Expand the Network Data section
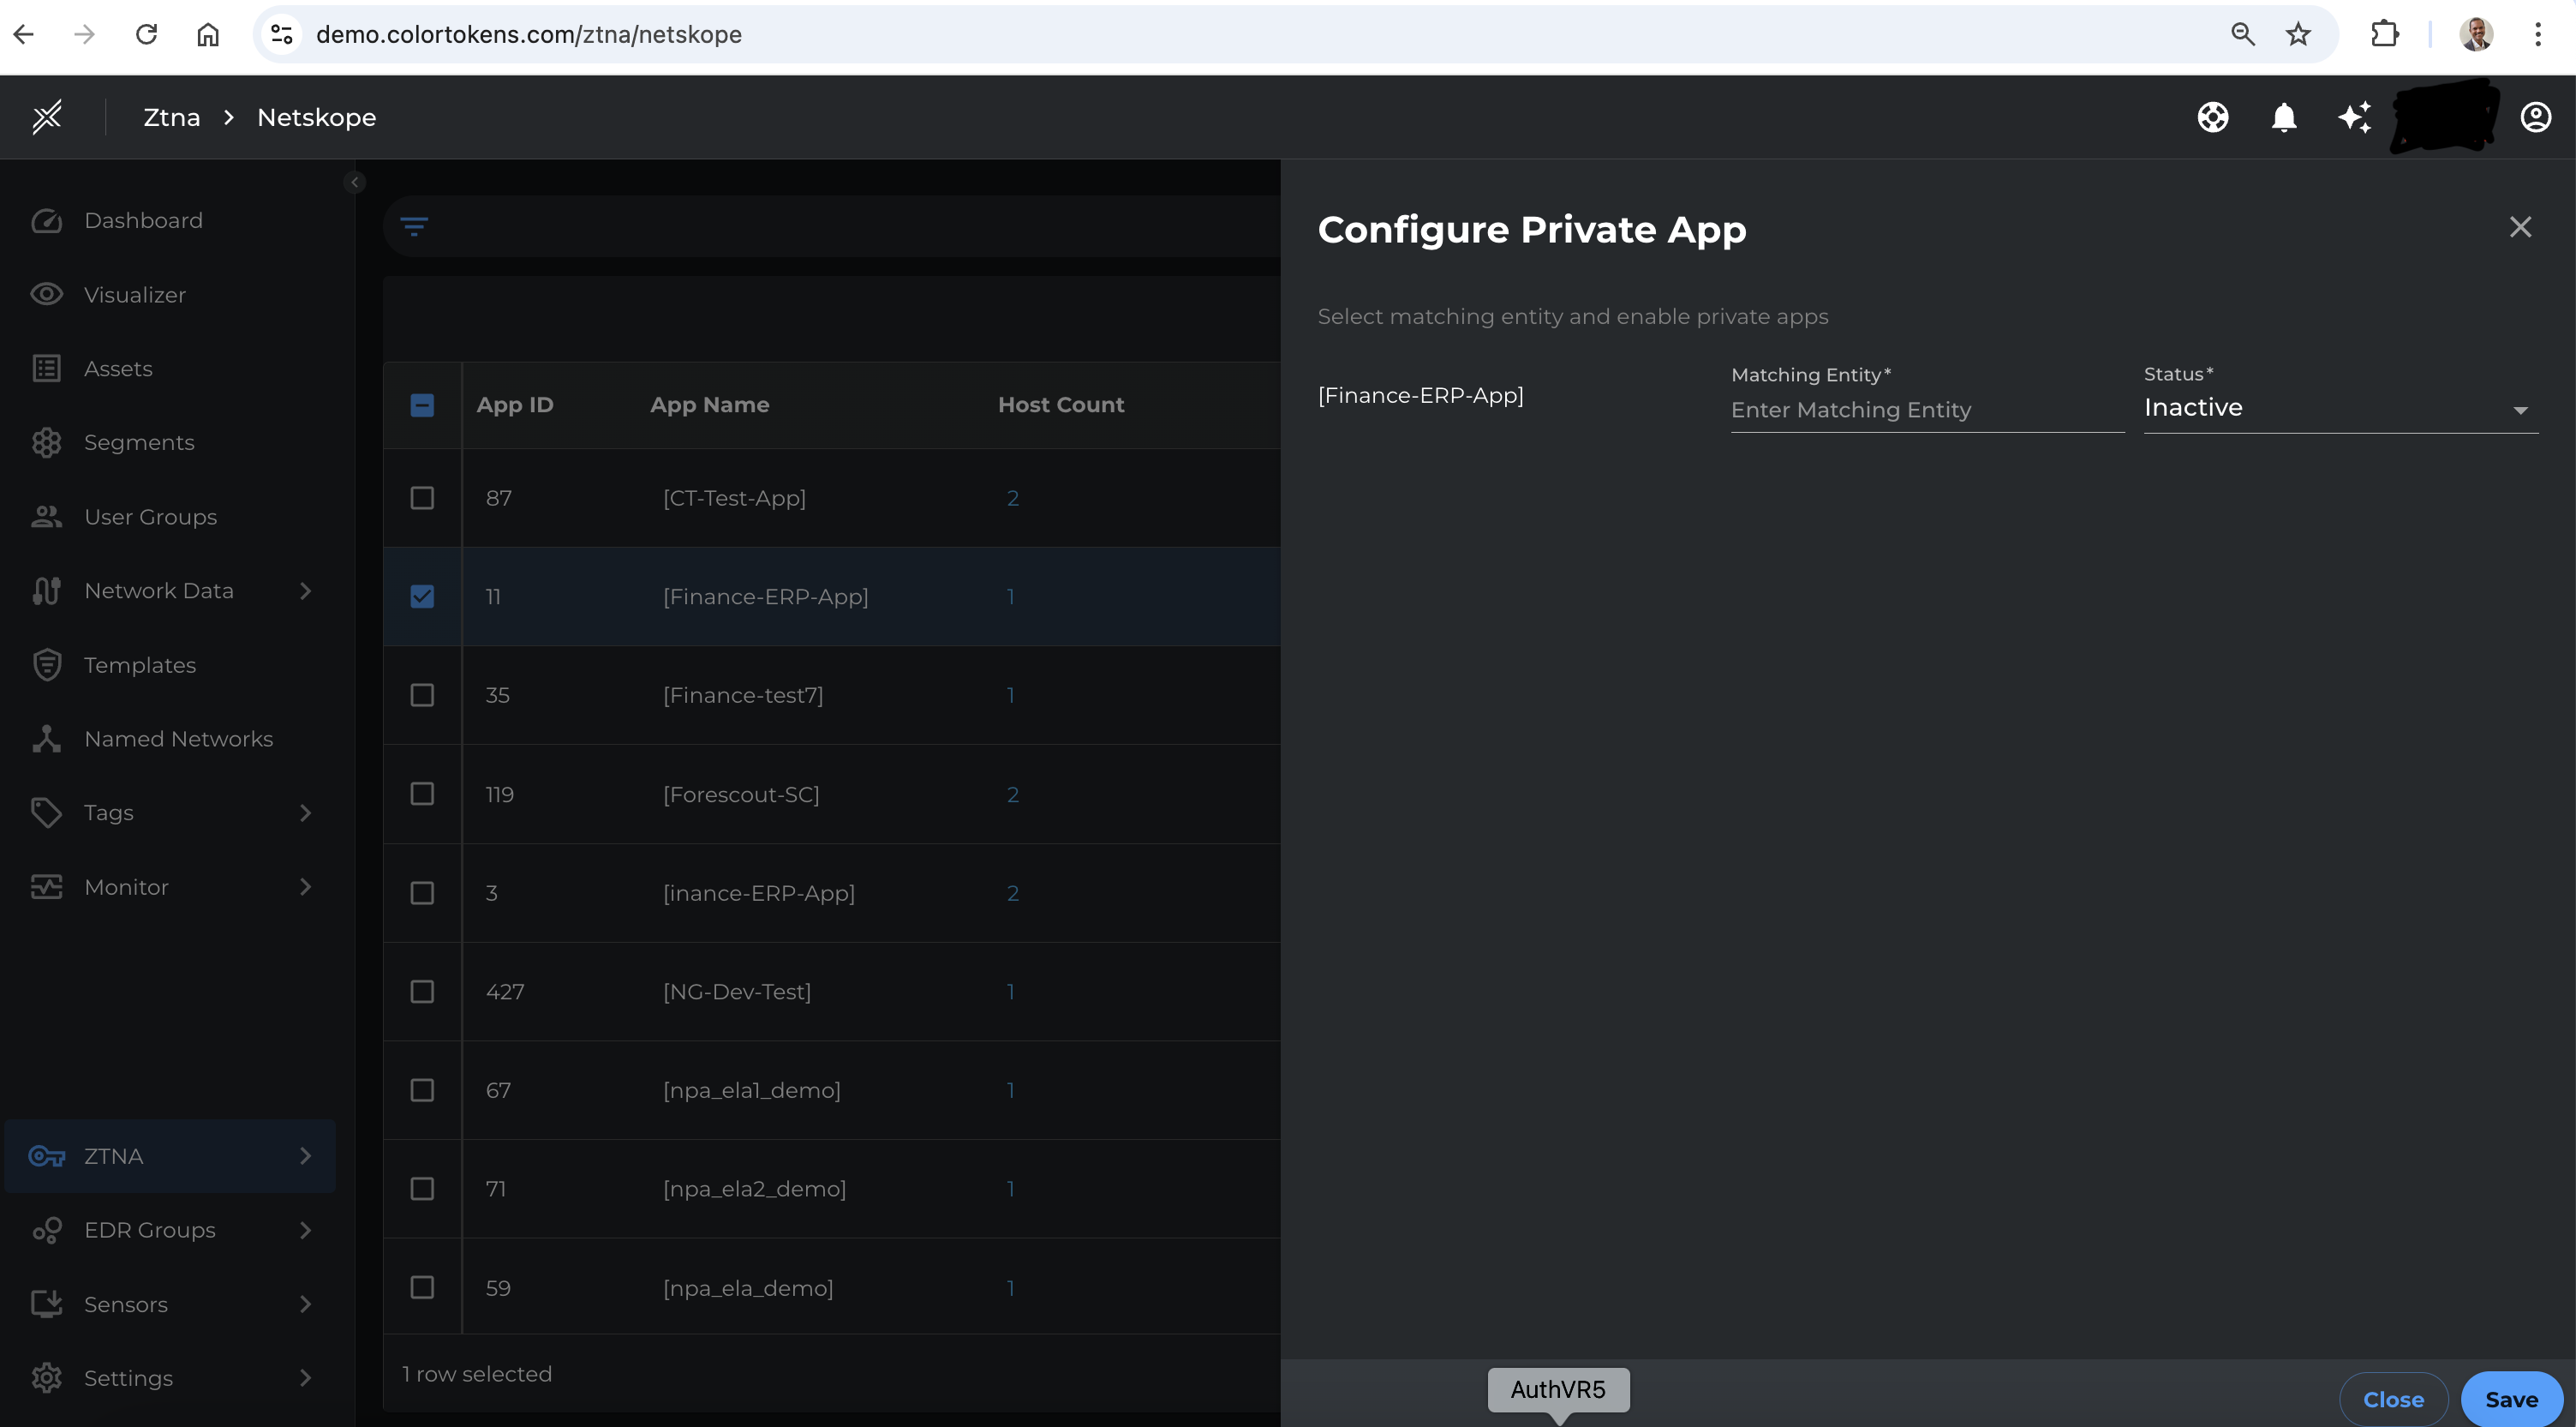2576x1427 pixels. [160, 591]
